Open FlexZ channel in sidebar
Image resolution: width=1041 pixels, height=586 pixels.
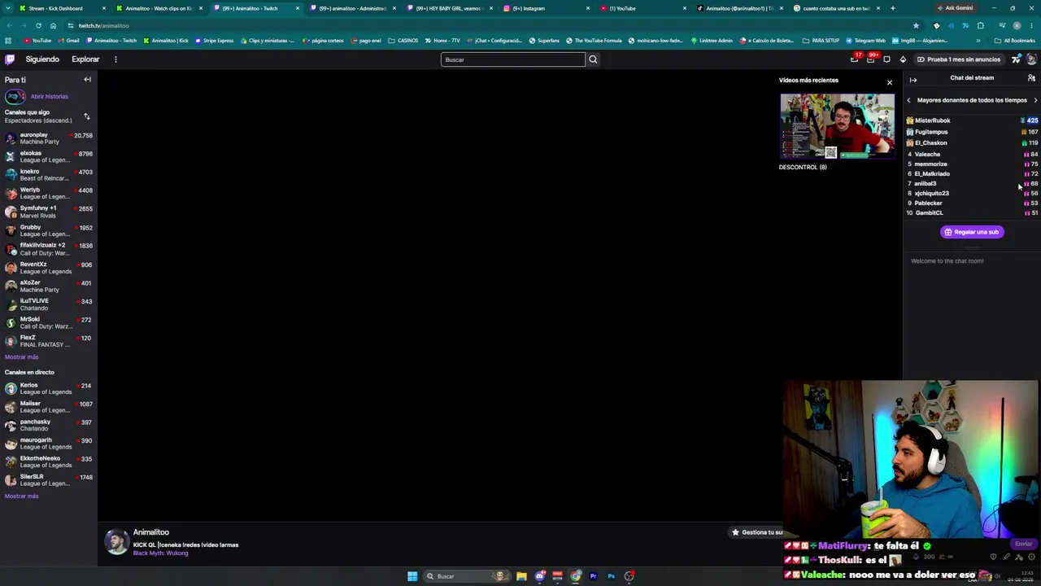pyautogui.click(x=49, y=341)
